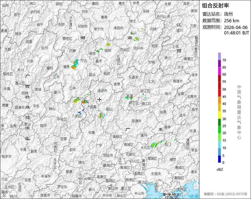
Task: Click the 连州市 map label
Action: click(x=102, y=91)
